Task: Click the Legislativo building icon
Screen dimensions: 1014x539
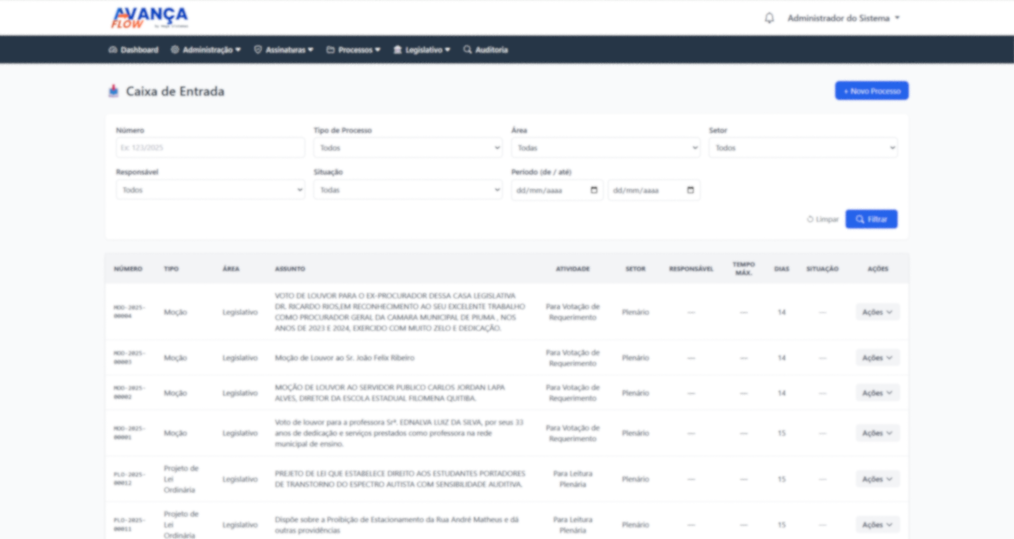Action: (x=397, y=50)
